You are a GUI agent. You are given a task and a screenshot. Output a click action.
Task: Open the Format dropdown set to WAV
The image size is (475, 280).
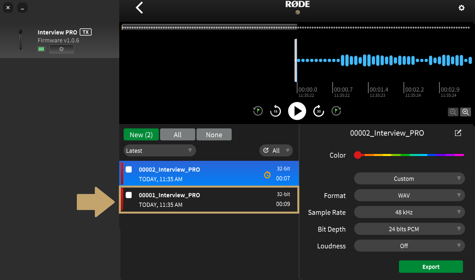pyautogui.click(x=409, y=196)
